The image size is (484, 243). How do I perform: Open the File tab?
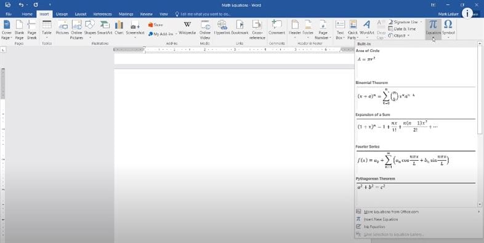[x=9, y=14]
